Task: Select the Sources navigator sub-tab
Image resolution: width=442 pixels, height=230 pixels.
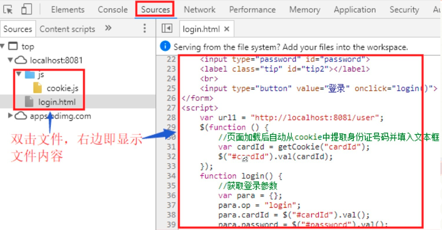Action: 17,29
